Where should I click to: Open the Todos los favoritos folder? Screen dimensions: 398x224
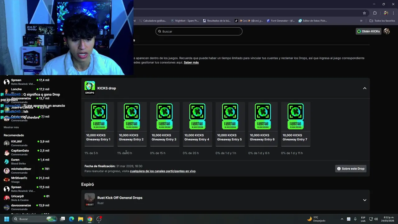click(x=382, y=21)
